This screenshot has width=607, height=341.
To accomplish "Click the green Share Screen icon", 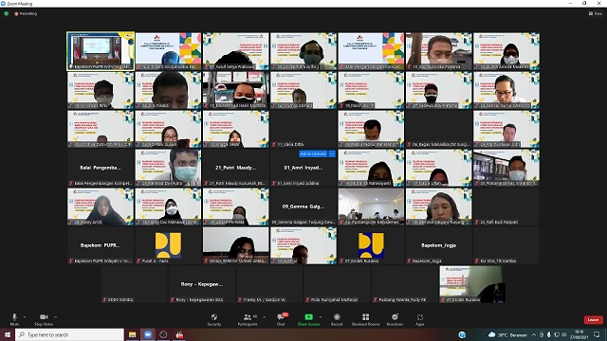I will point(308,317).
